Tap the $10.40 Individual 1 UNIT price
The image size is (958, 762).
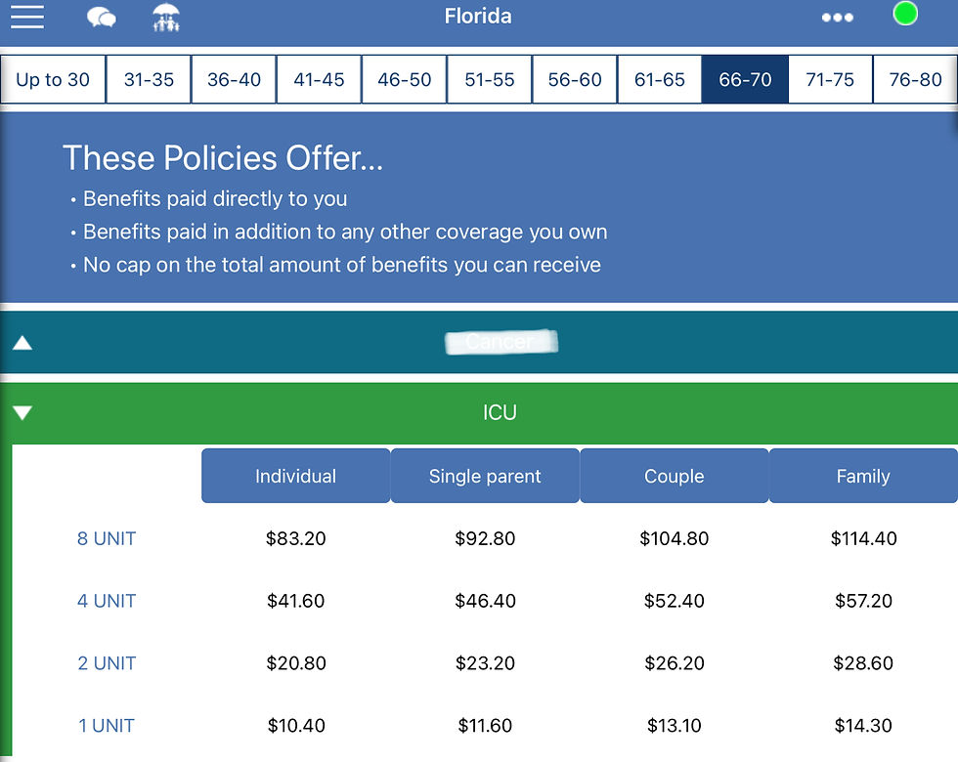[295, 726]
